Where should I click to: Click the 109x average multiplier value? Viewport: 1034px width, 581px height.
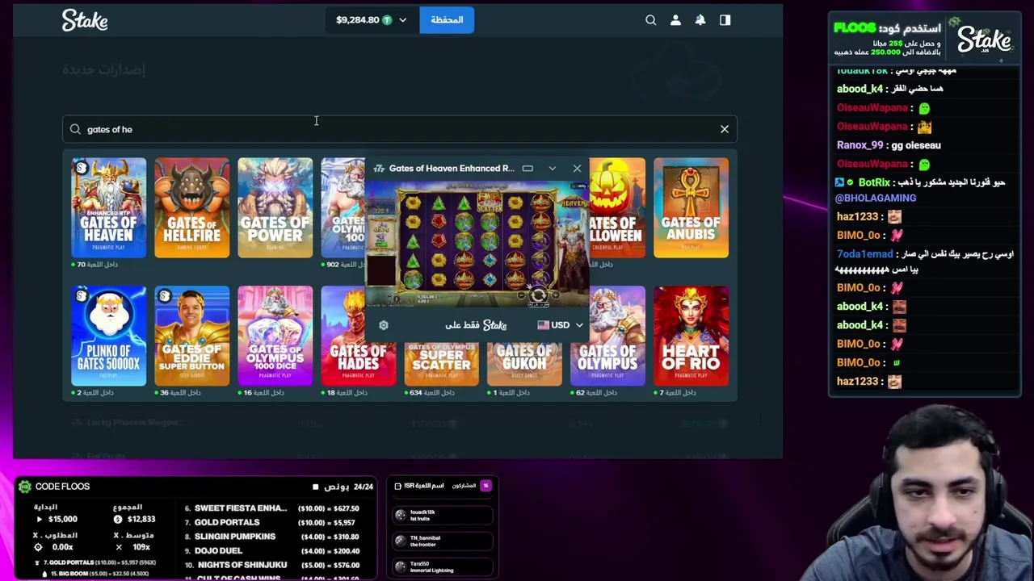pos(141,547)
